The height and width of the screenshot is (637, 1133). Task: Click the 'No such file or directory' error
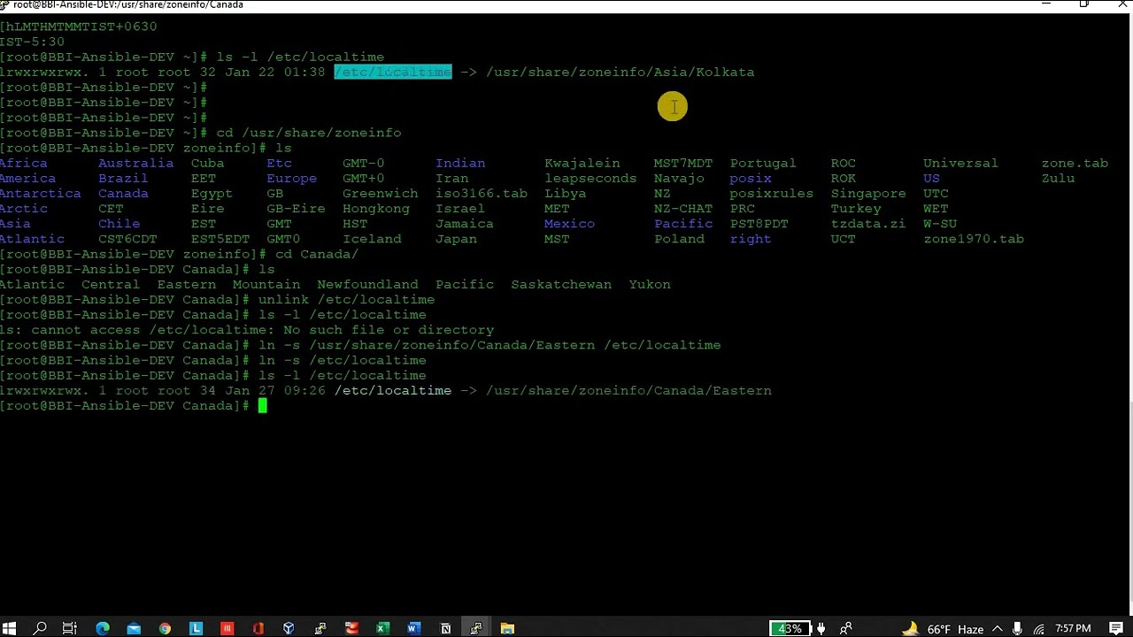(x=389, y=329)
